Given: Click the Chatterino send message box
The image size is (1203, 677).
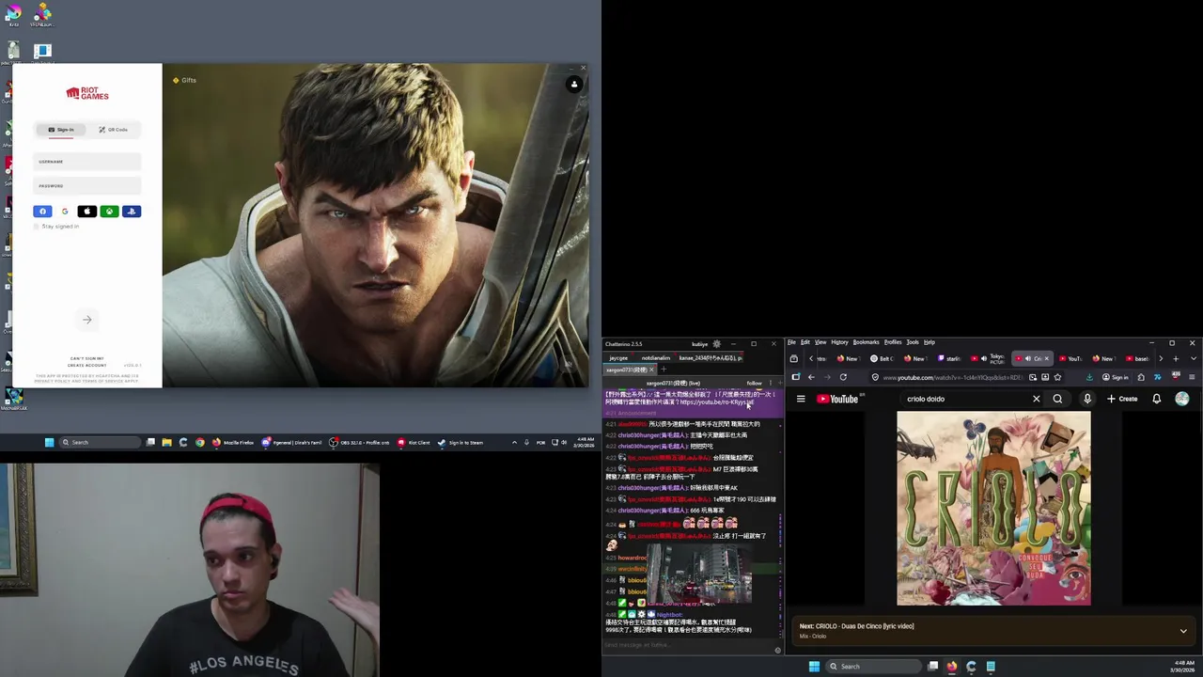Looking at the screenshot, I should coord(686,645).
